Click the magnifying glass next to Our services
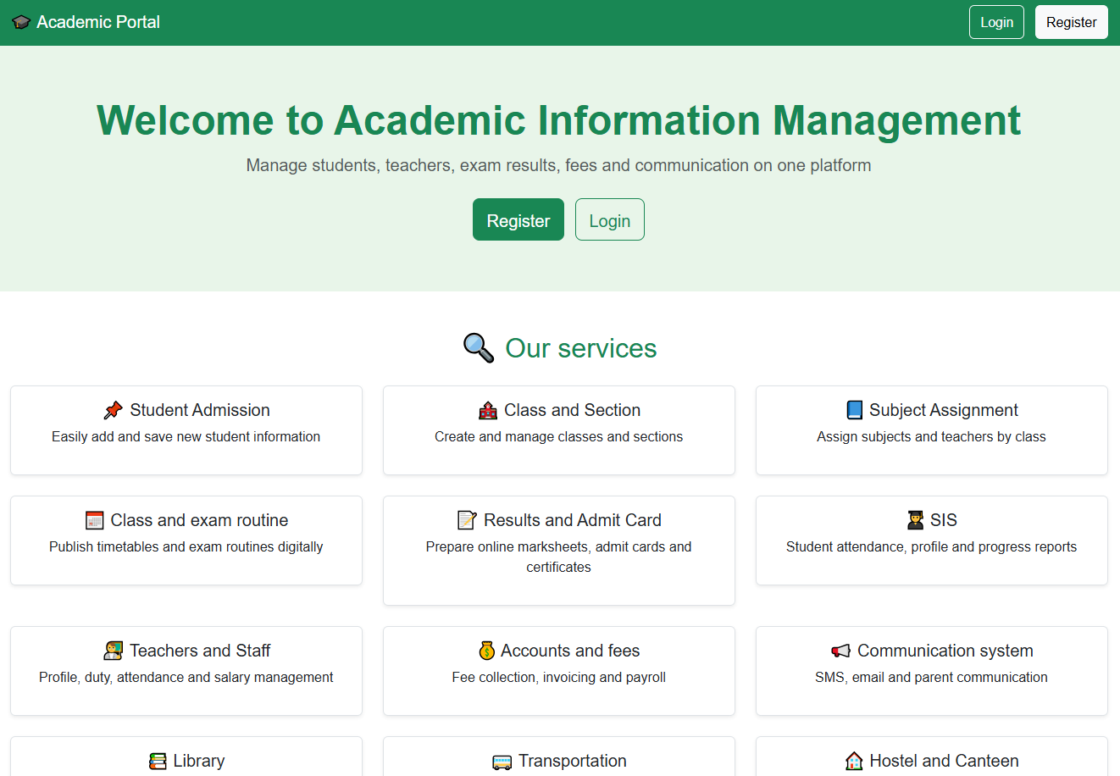The height and width of the screenshot is (776, 1120). point(477,347)
